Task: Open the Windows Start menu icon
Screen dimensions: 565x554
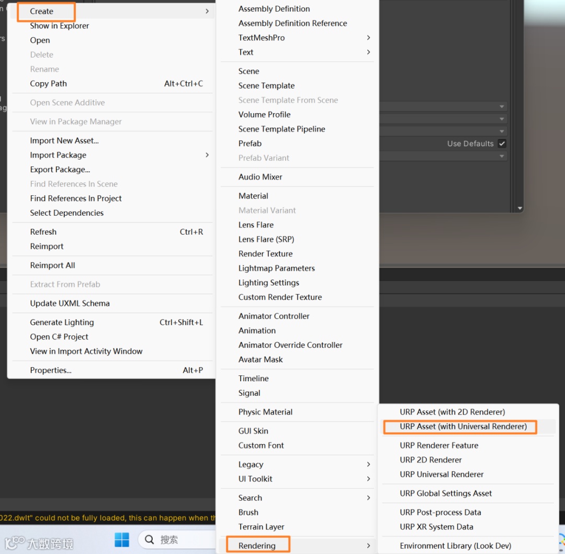Action: coord(122,539)
